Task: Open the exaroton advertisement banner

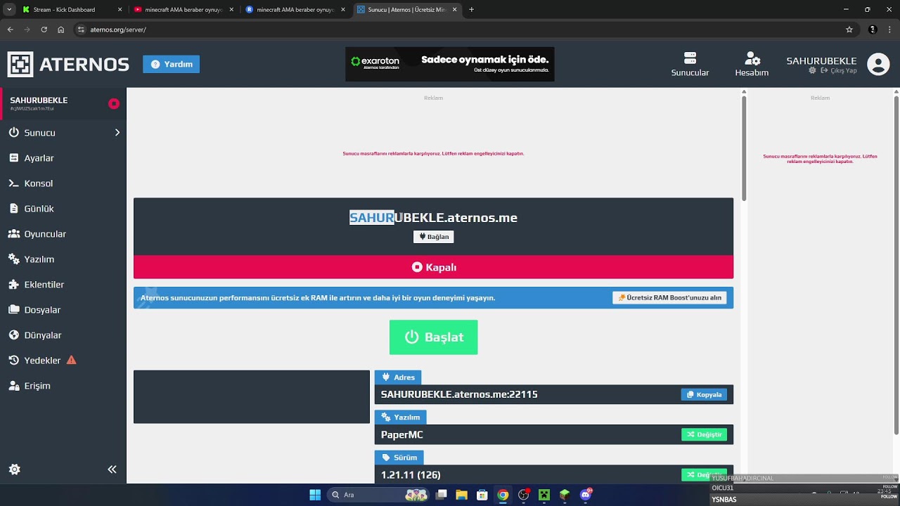Action: point(450,64)
